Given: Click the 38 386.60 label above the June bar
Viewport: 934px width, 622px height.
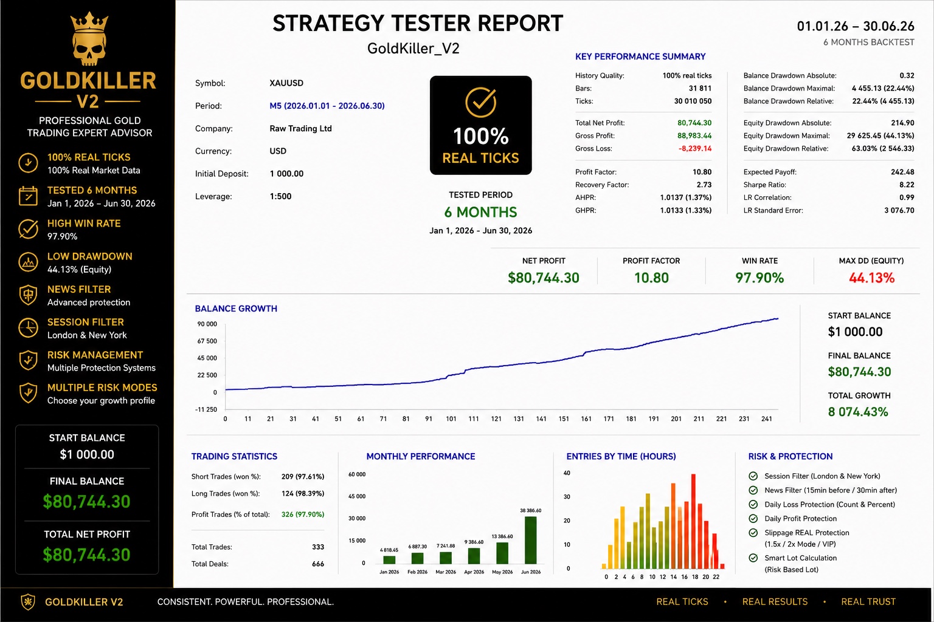Looking at the screenshot, I should click(x=531, y=511).
